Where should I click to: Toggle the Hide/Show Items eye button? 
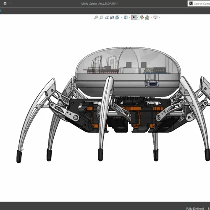tap(134, 18)
